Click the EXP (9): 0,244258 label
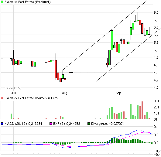 [x=67, y=124]
